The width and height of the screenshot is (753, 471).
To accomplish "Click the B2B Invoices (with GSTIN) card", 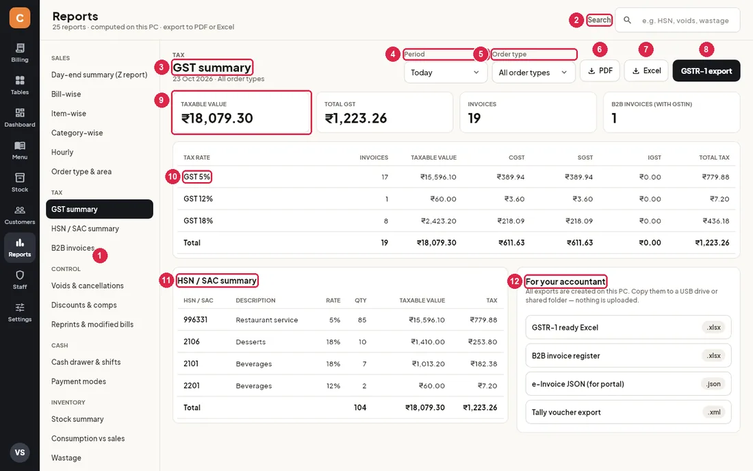I will [x=672, y=112].
